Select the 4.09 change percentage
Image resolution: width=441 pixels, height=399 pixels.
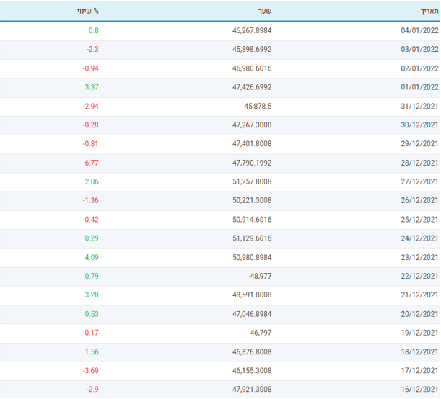click(x=92, y=257)
